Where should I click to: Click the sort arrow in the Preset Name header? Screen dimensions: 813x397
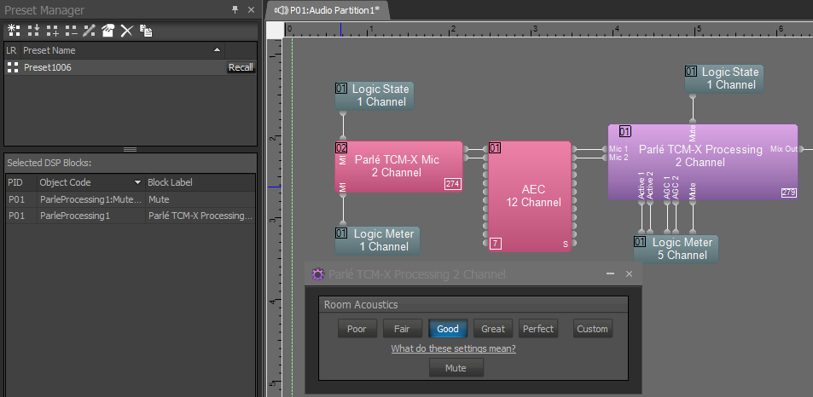click(x=217, y=50)
